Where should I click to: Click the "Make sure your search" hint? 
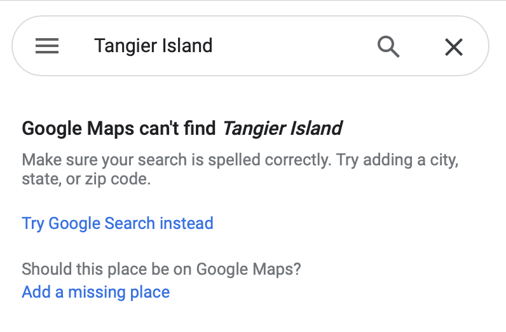coord(240,160)
